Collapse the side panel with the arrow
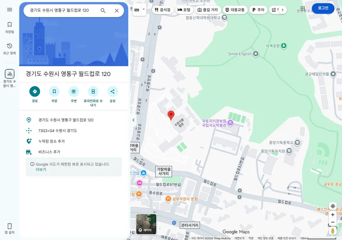 tap(133, 120)
